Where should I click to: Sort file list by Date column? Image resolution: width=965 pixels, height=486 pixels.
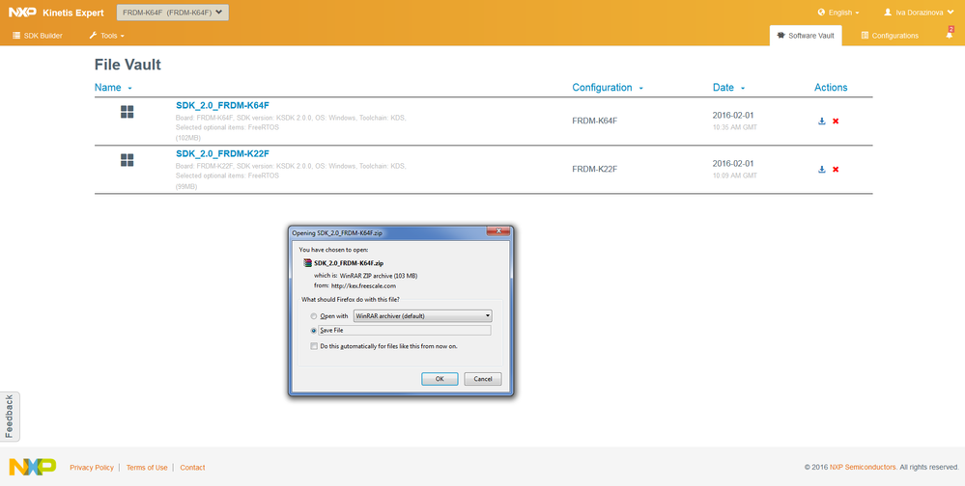coord(728,88)
